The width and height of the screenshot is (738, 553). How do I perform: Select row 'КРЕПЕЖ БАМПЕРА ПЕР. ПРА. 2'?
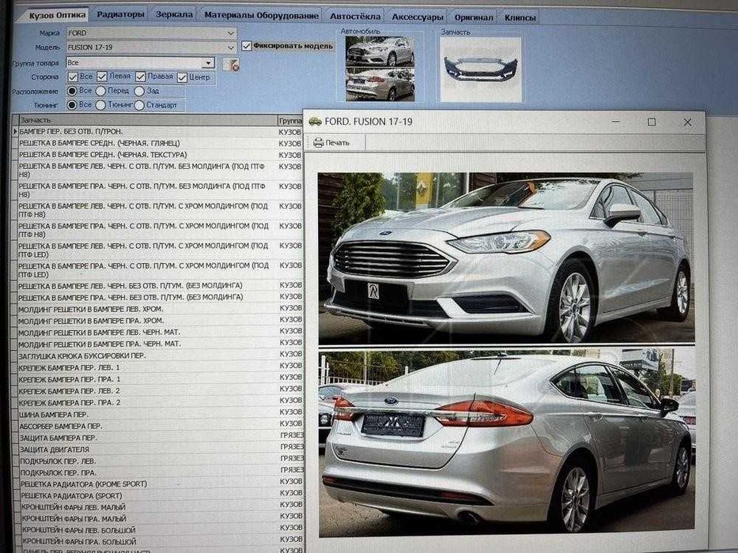tap(159, 403)
